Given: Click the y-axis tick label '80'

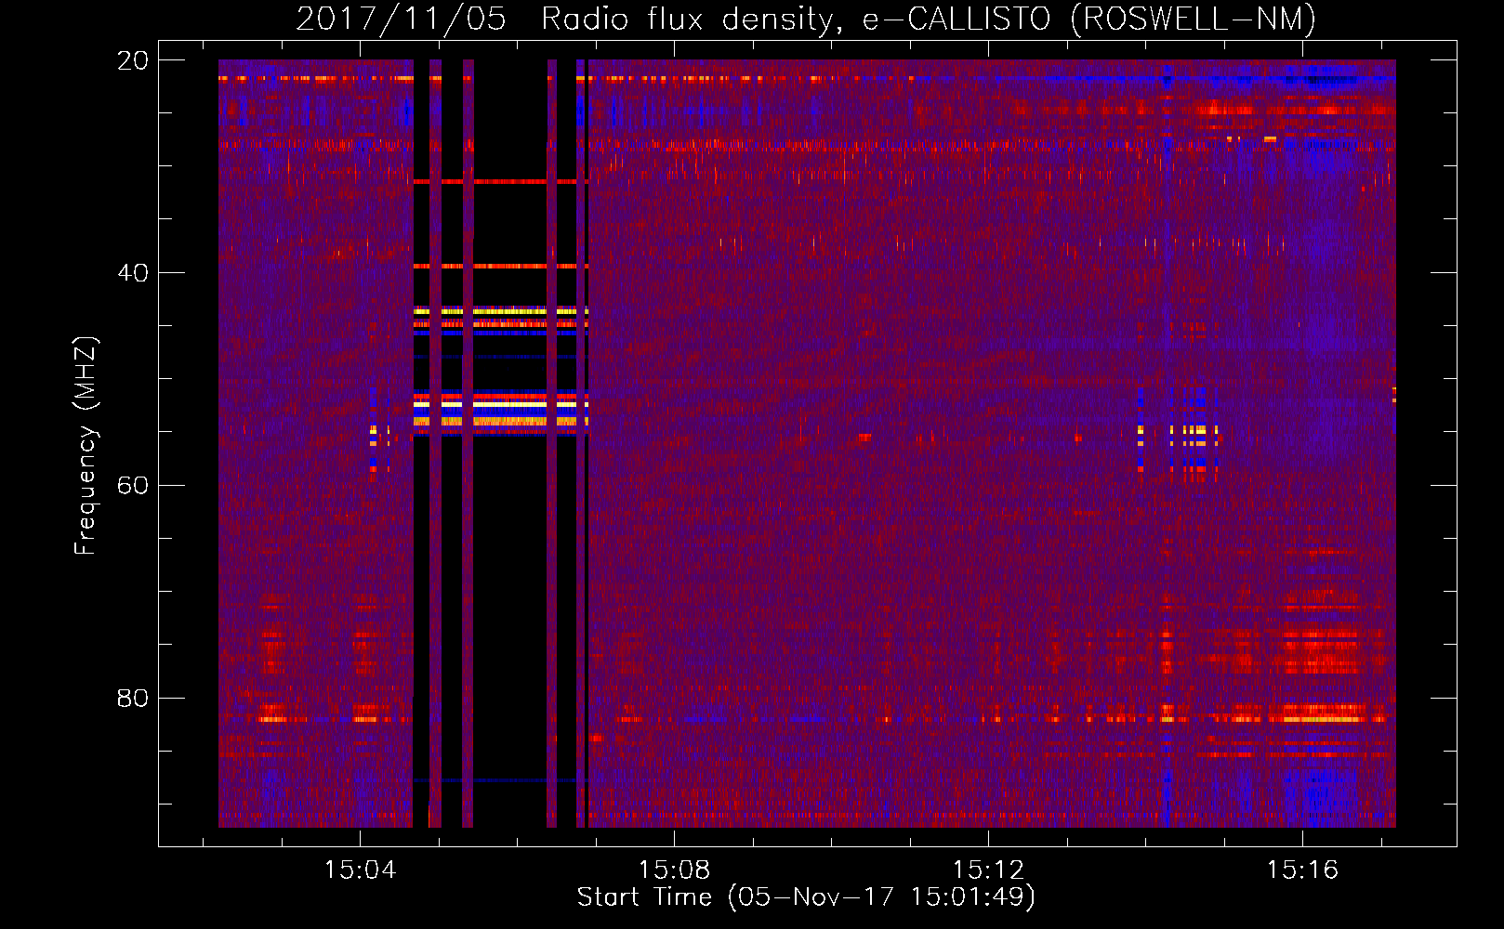Looking at the screenshot, I should tap(132, 699).
